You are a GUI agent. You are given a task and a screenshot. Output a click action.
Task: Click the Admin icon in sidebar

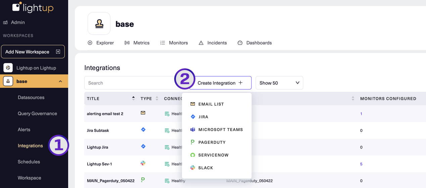click(x=5, y=22)
